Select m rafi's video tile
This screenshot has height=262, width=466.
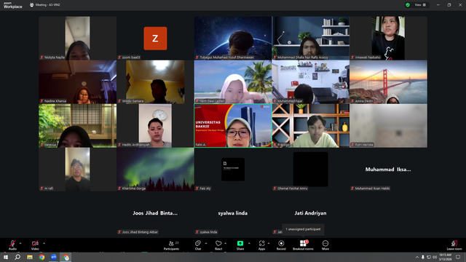(78, 169)
